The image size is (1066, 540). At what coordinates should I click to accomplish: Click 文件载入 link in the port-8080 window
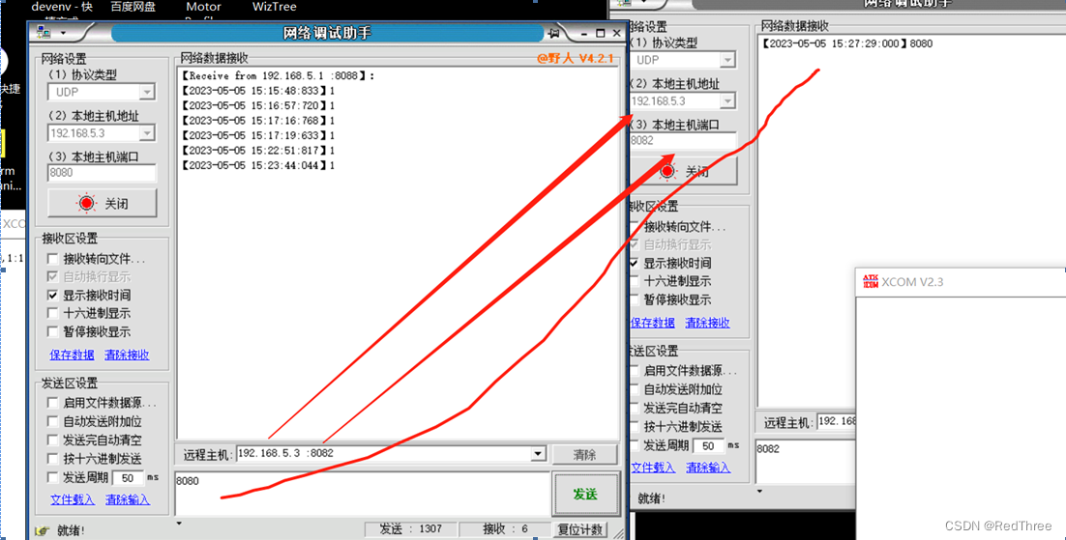coord(72,500)
